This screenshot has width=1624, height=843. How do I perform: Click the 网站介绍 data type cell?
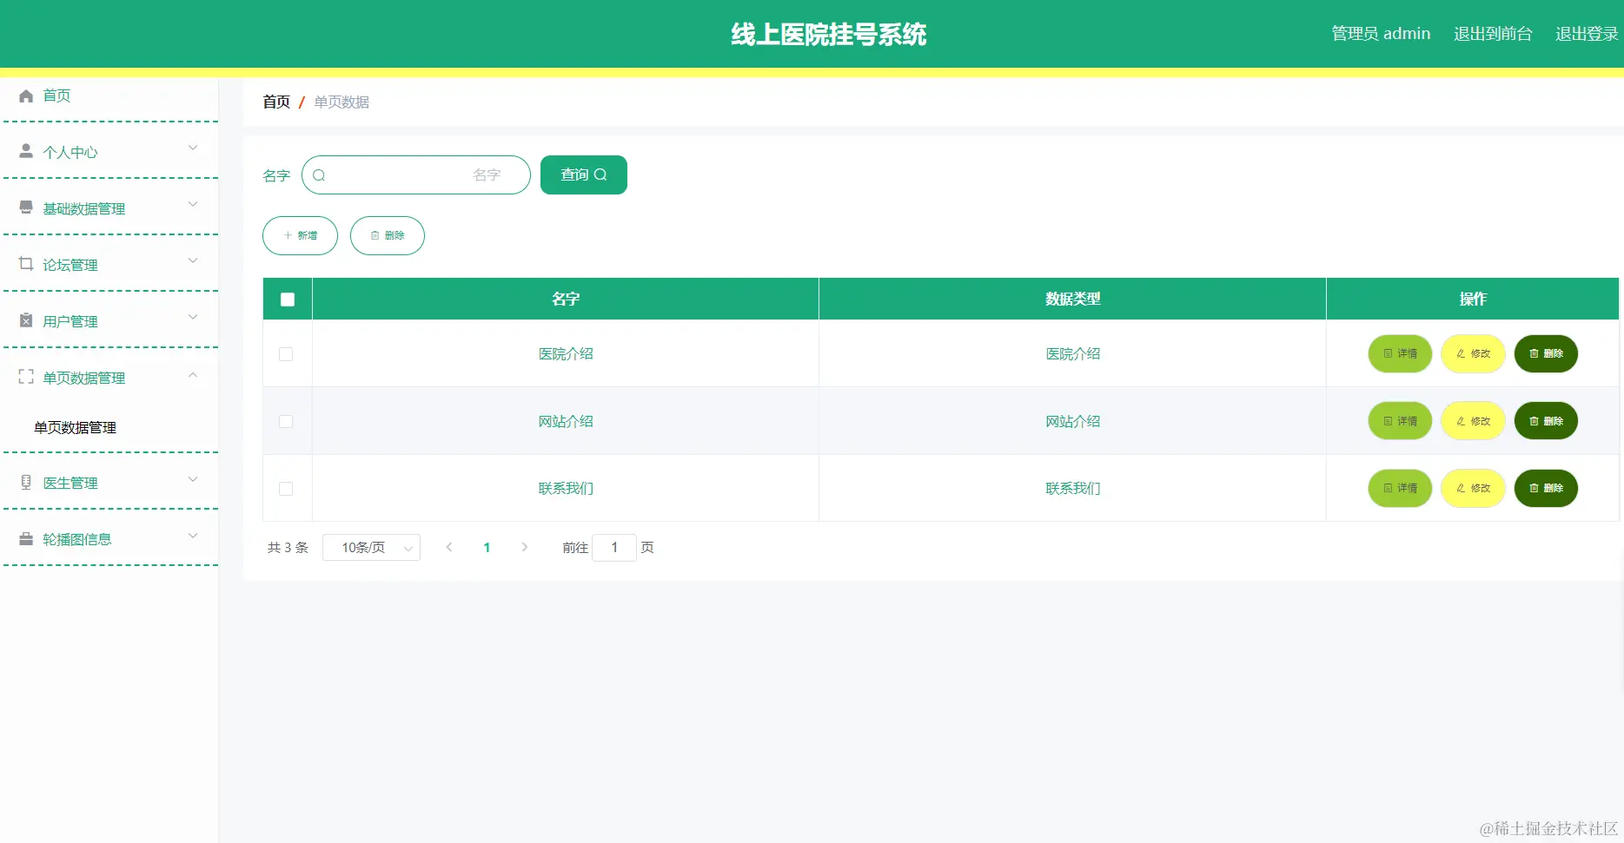coord(1073,421)
